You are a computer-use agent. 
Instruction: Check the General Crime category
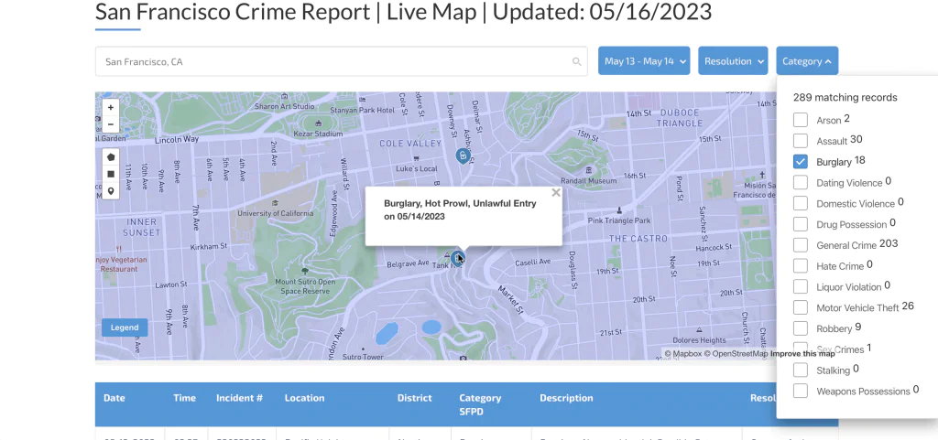pos(801,245)
